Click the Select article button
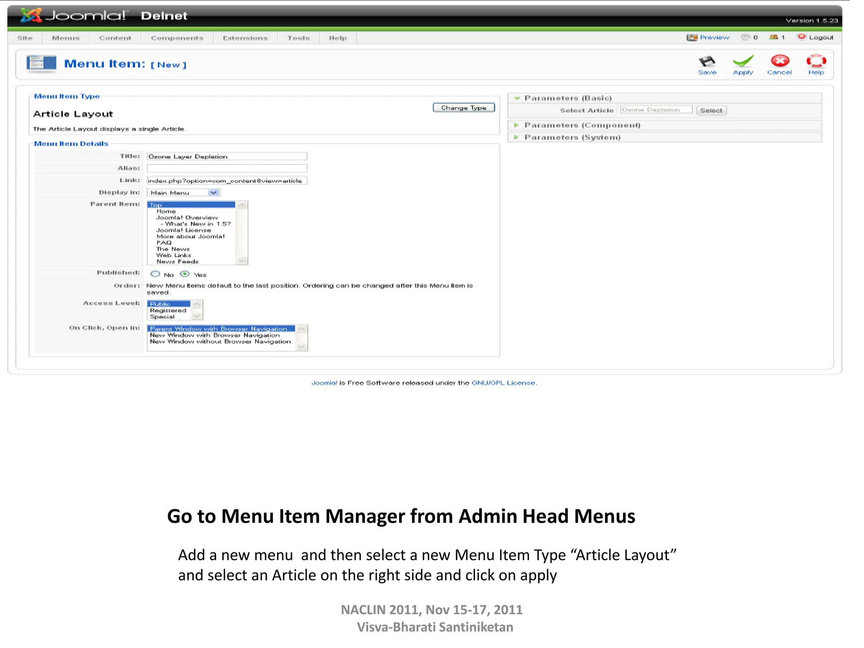This screenshot has height=648, width=864. point(711,111)
